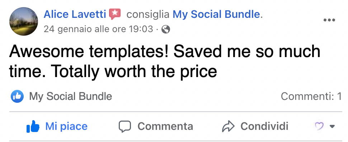Image resolution: width=348 pixels, height=142 pixels.
Task: Click the Commenta button
Action: coord(156,126)
